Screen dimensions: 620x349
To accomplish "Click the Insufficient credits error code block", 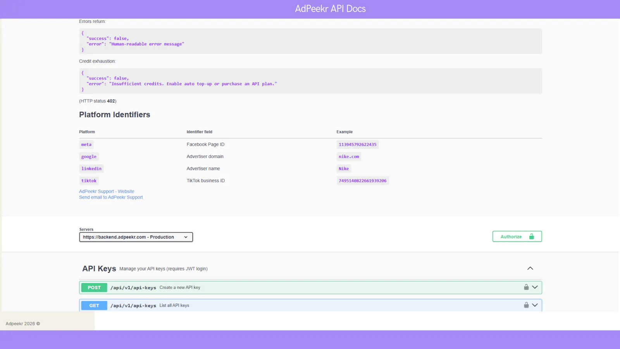I will 310,81.
